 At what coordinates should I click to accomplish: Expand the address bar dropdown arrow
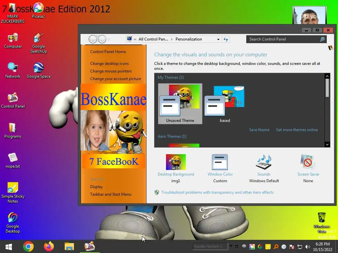218,40
